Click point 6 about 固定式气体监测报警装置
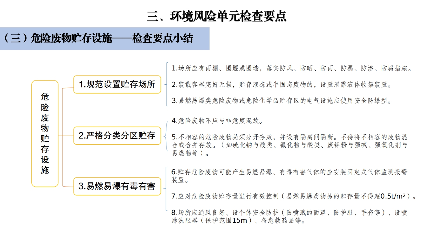This screenshot has width=426, height=241. click(x=290, y=176)
